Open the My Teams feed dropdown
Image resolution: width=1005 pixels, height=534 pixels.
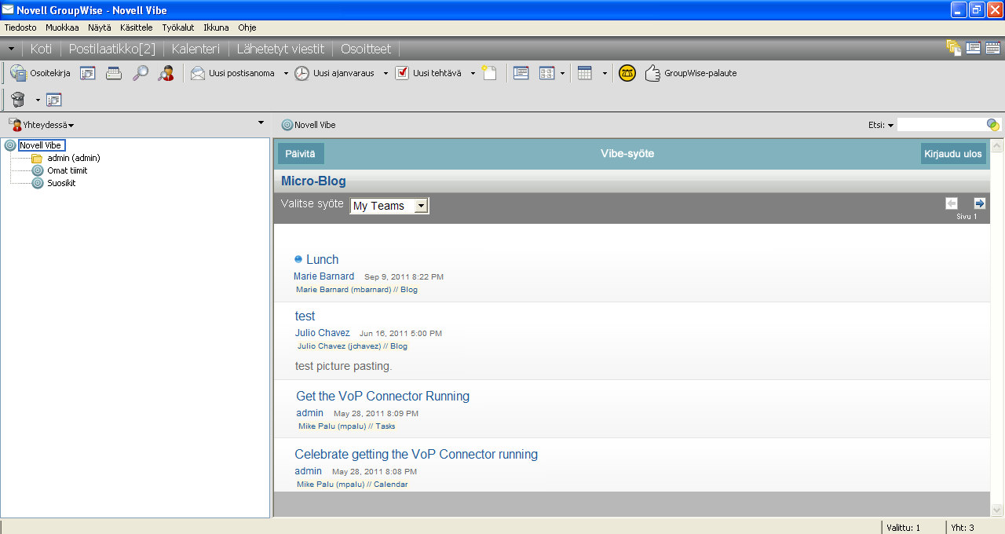tap(389, 206)
